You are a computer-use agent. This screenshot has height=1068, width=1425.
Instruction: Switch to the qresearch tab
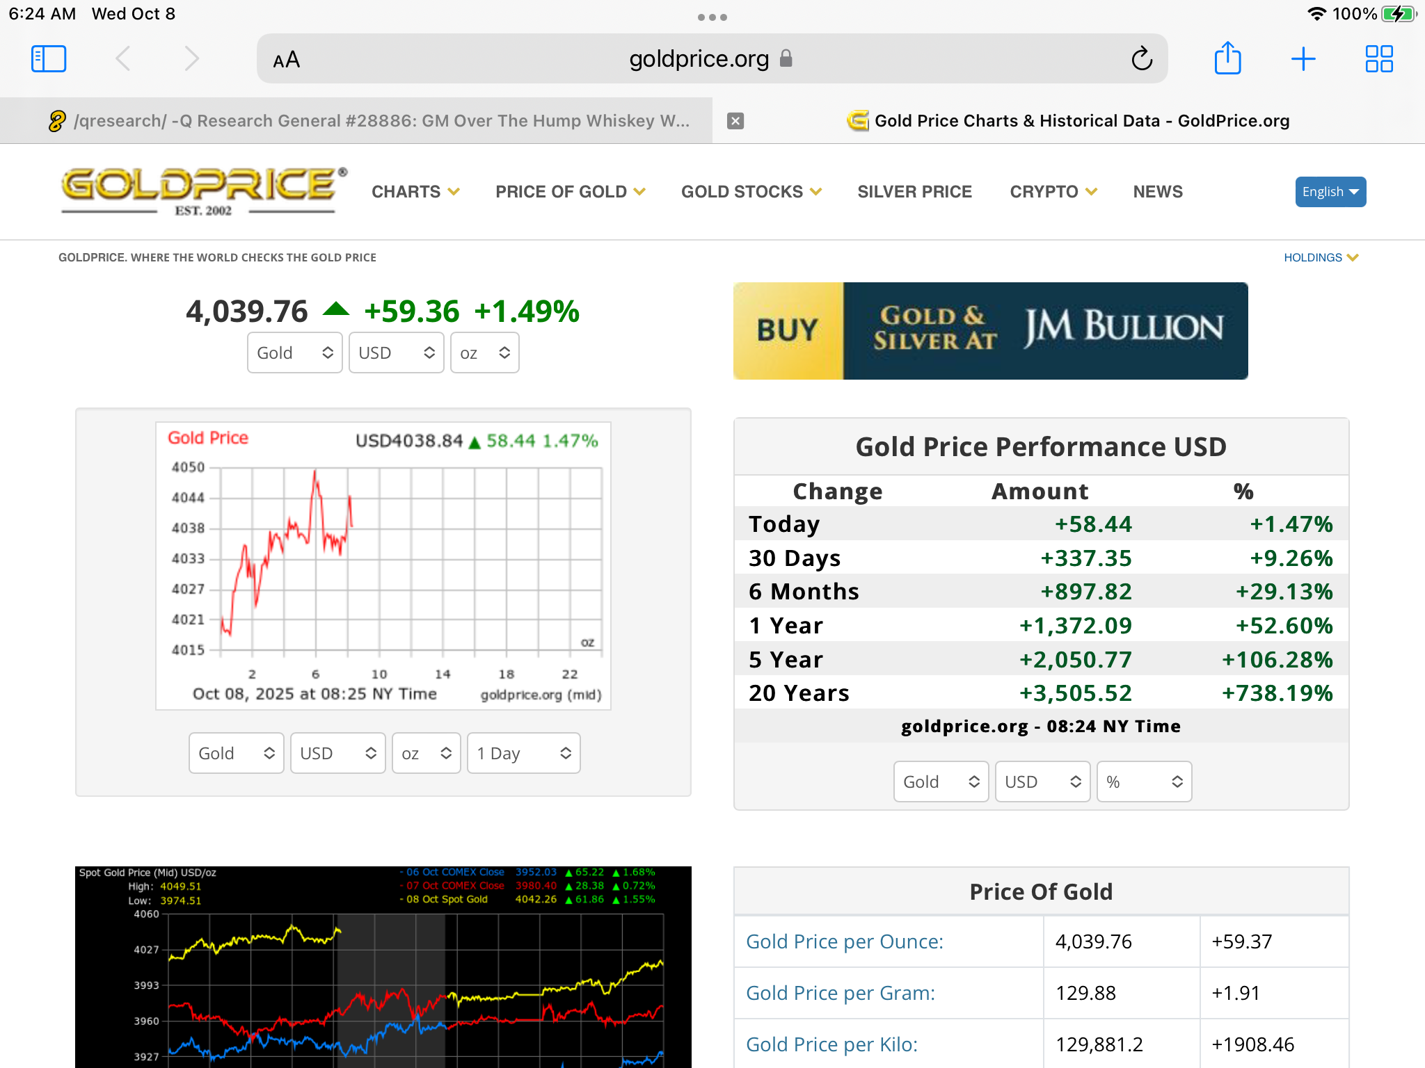pyautogui.click(x=369, y=121)
